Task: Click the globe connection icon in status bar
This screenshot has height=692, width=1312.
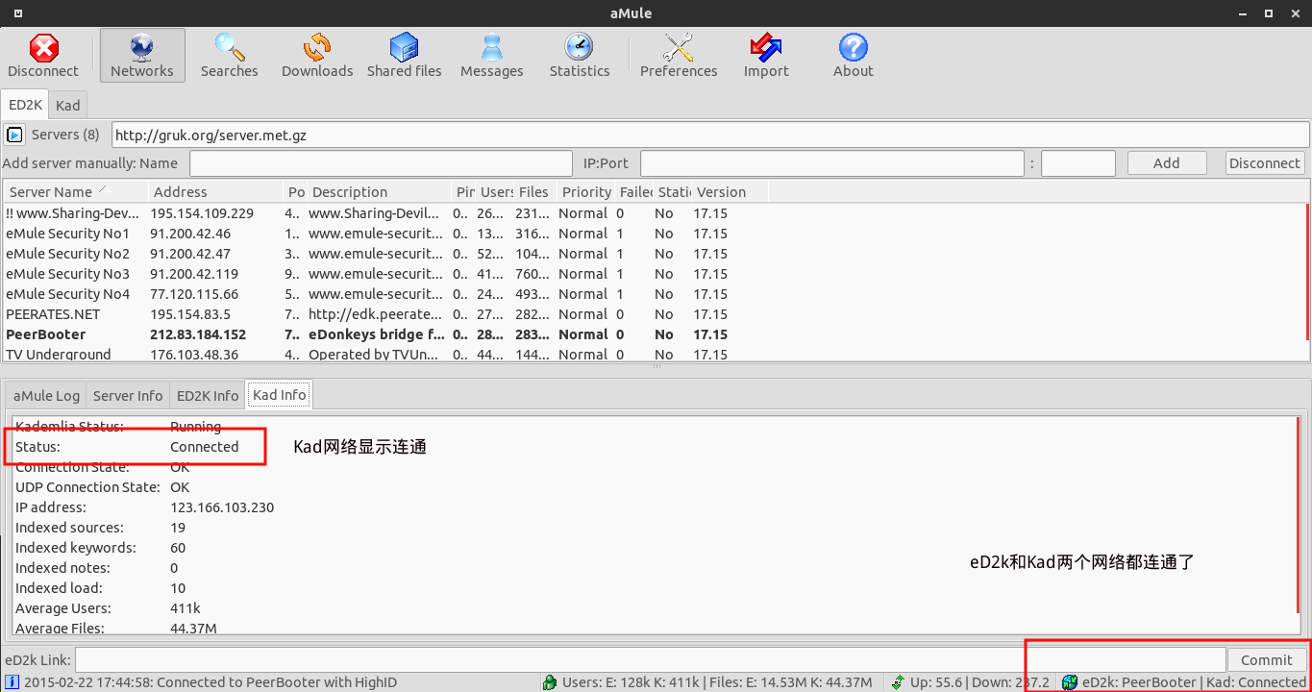Action: coord(1070,682)
